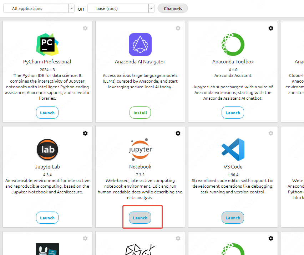The height and width of the screenshot is (255, 304).
Task: Open PyCharm Professional settings gear
Action: point(85,28)
